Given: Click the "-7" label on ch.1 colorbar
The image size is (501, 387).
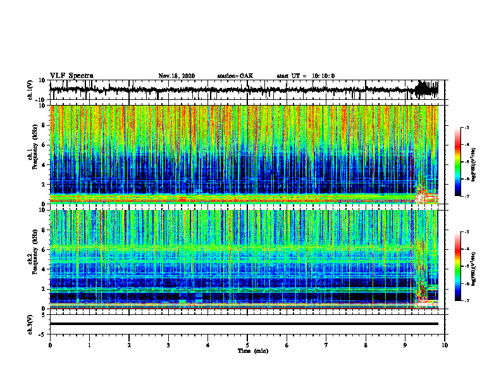Looking at the screenshot, I should (x=466, y=196).
